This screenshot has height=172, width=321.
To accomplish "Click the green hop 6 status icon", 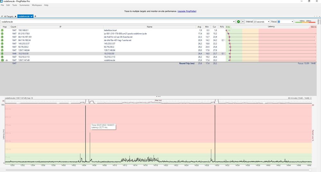I will pyautogui.click(x=2, y=47).
